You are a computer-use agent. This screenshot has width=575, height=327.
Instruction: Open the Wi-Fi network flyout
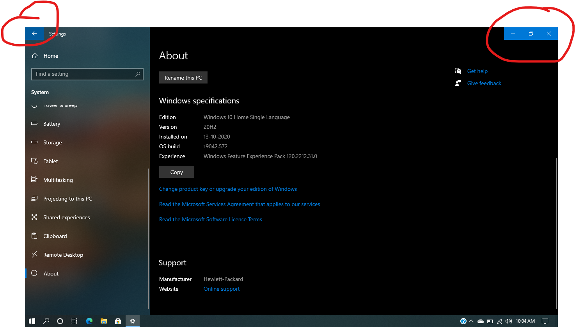500,321
